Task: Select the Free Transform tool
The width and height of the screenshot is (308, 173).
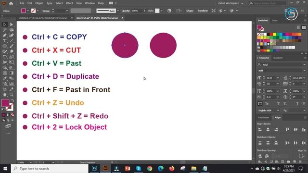Action: [x=12, y=62]
